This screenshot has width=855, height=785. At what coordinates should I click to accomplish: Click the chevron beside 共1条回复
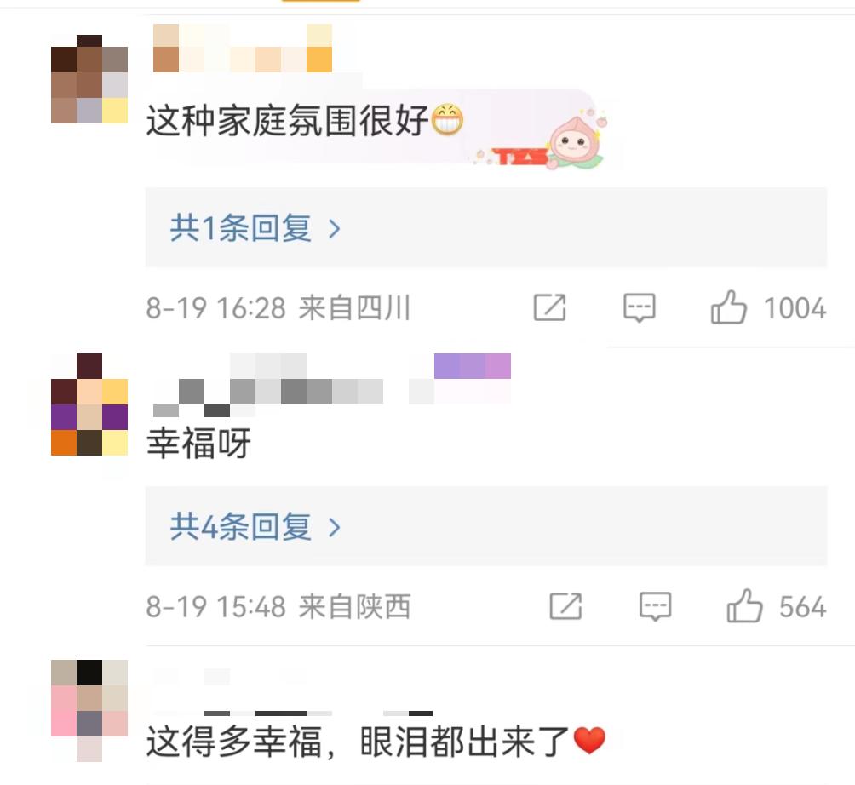click(335, 229)
